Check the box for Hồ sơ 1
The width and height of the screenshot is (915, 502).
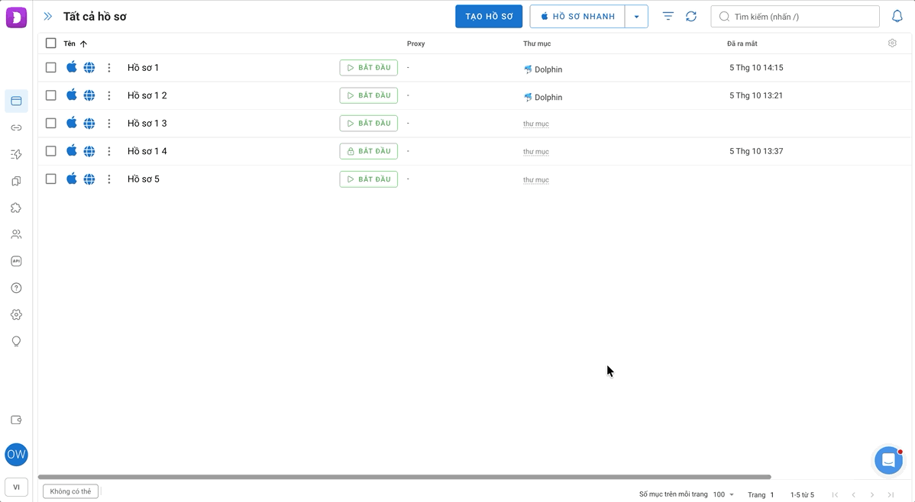coord(50,68)
